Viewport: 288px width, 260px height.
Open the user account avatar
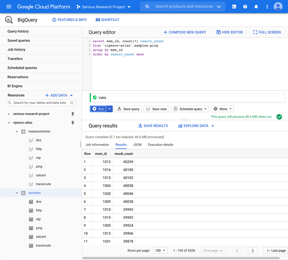coord(278,7)
